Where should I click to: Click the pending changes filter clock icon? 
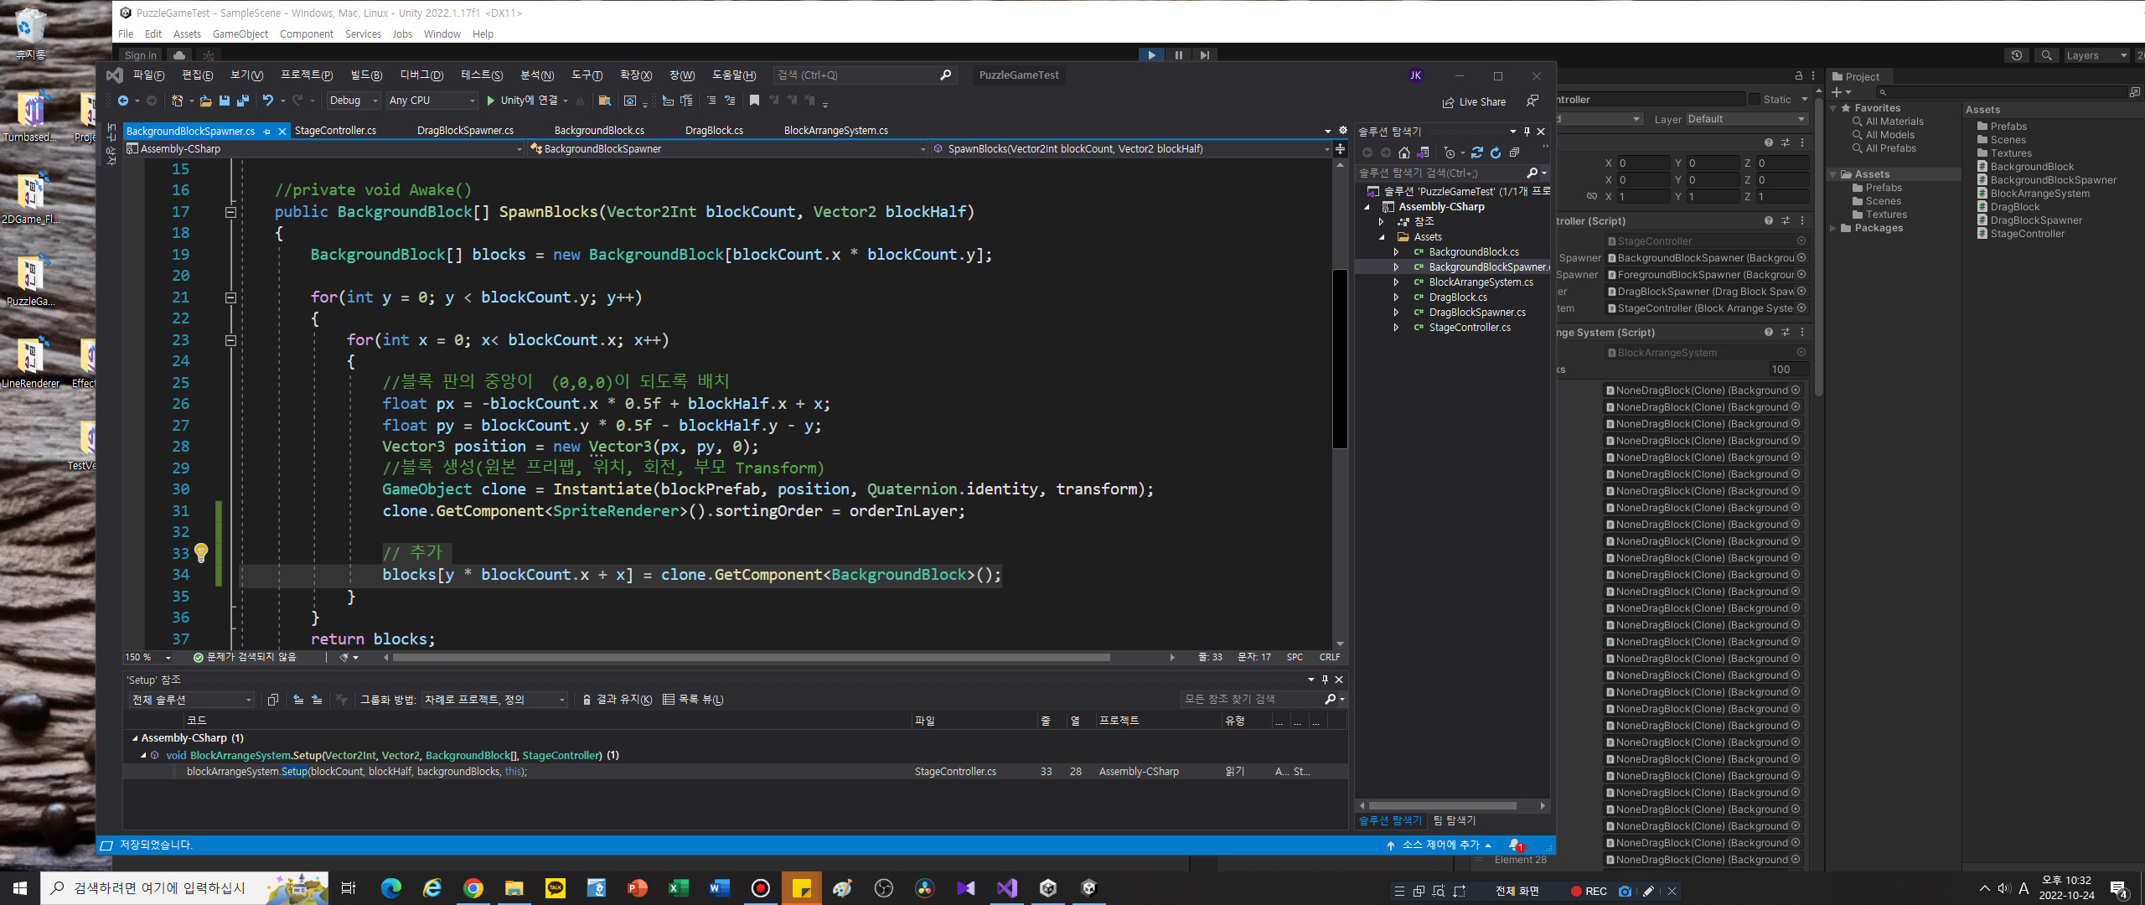coord(1450,153)
